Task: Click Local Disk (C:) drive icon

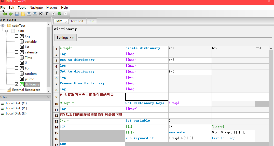Action: pos(3,104)
